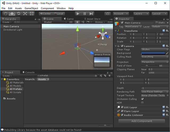Collapse the Transform component section

[116, 31]
